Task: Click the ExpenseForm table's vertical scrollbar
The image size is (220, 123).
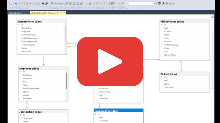Action: coord(65,34)
